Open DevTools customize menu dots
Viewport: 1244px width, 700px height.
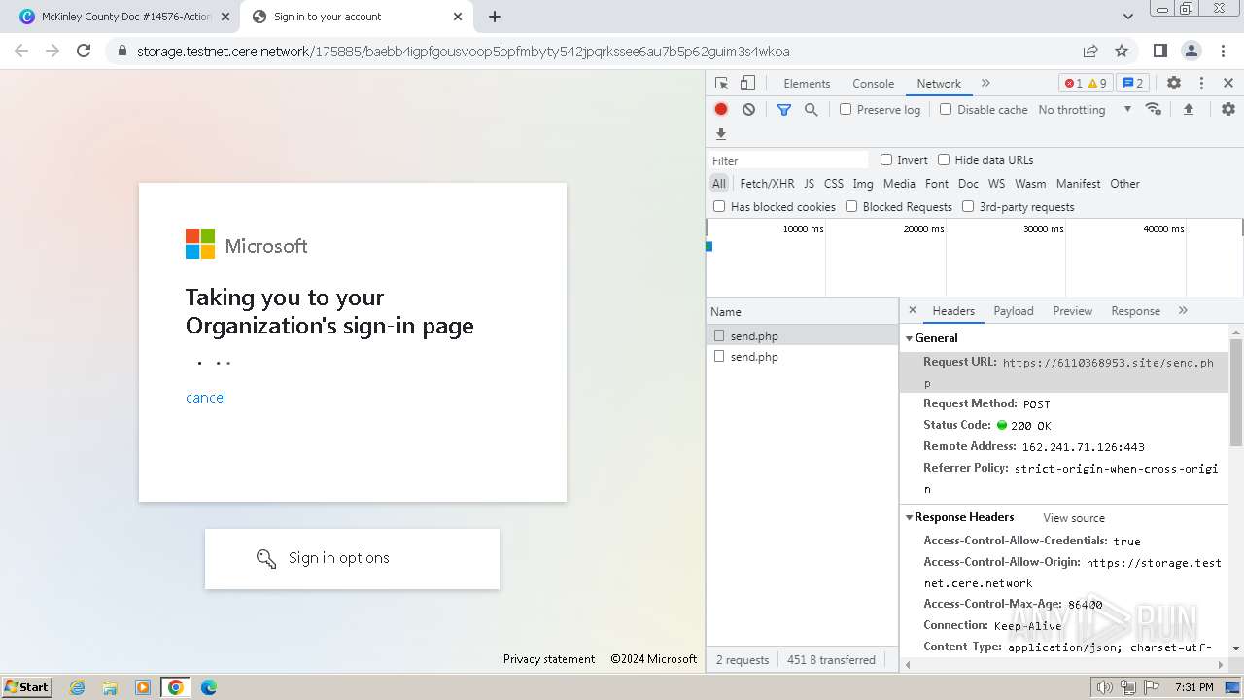point(1201,84)
